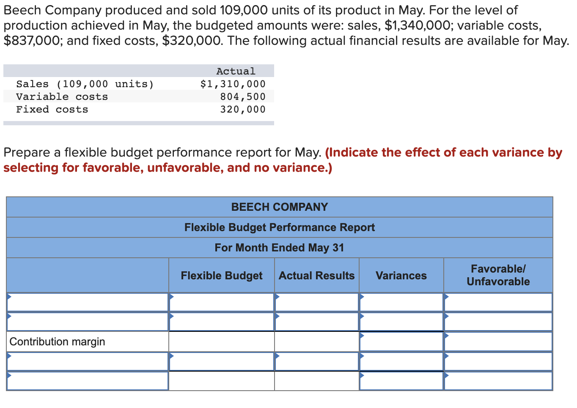The image size is (577, 408).
Task: Click fourth row's Actual Results input cell
Action: pos(317,361)
